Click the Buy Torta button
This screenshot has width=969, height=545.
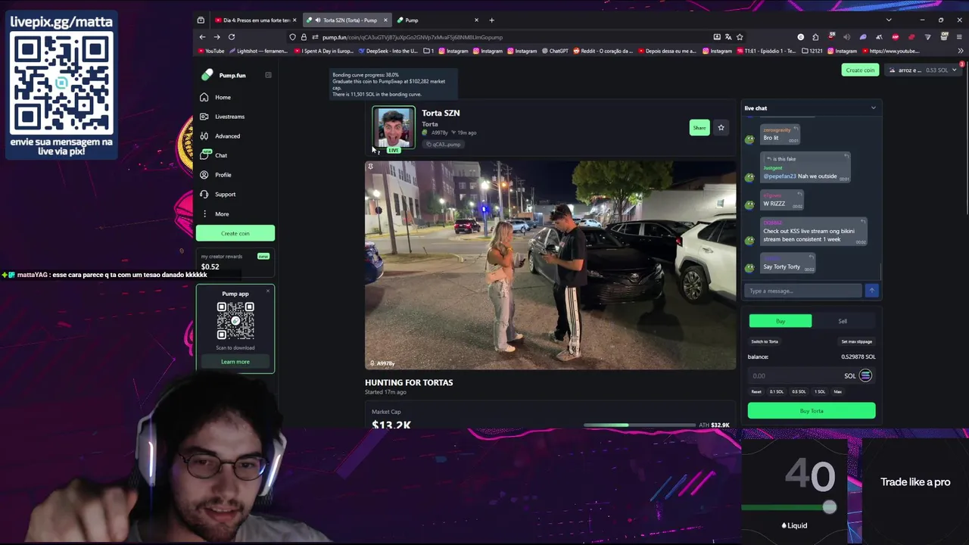[812, 411]
